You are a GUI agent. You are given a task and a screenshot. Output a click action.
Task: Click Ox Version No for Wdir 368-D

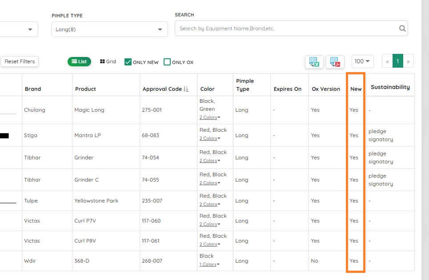(315, 261)
